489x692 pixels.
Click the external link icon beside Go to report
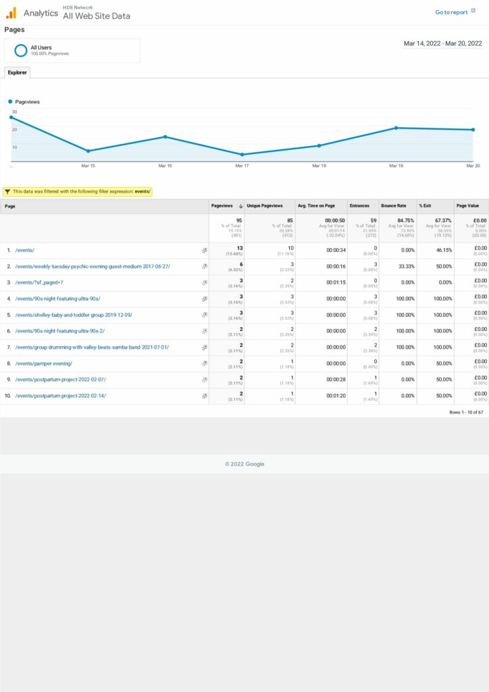[473, 11]
